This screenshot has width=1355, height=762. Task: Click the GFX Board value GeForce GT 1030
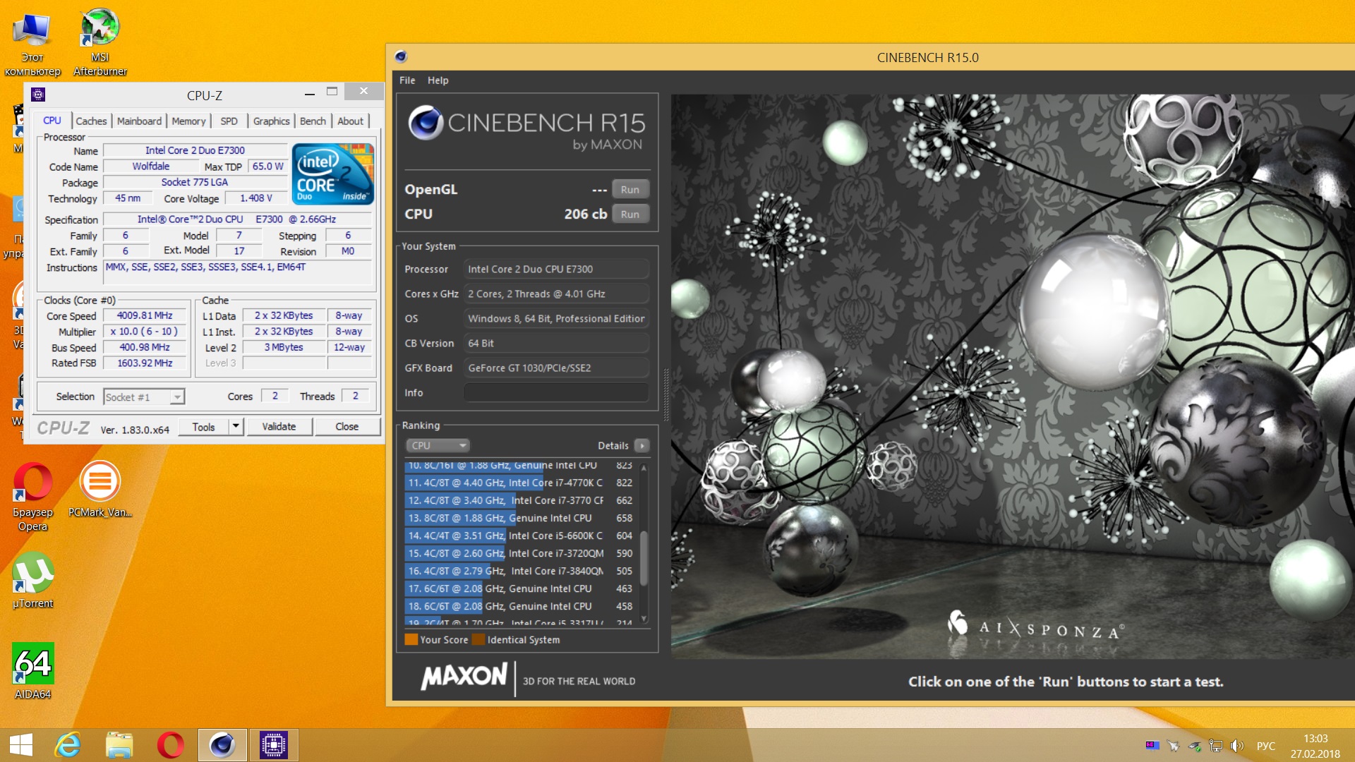click(556, 368)
